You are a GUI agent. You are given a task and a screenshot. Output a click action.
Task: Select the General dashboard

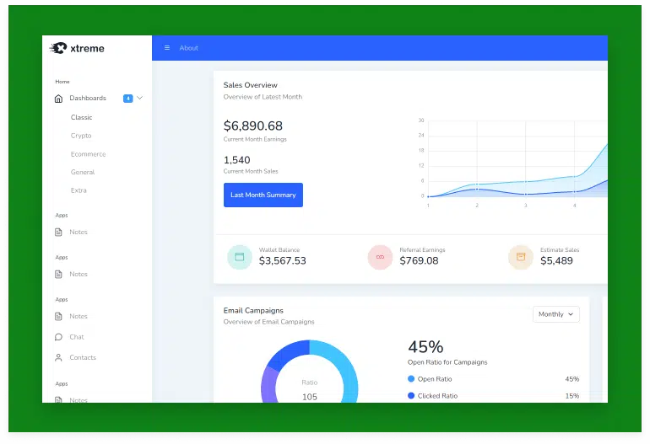[83, 172]
